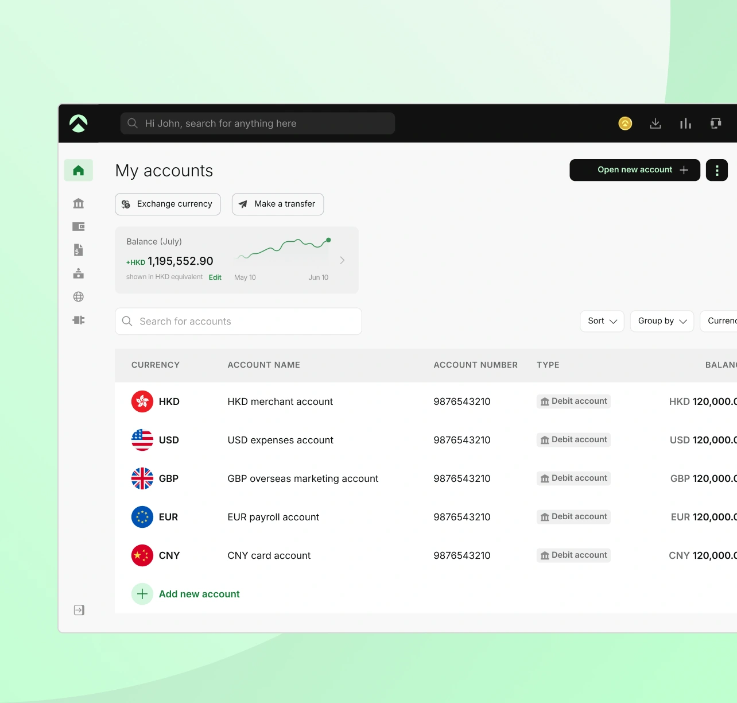Click the top search bar field

[x=258, y=123]
